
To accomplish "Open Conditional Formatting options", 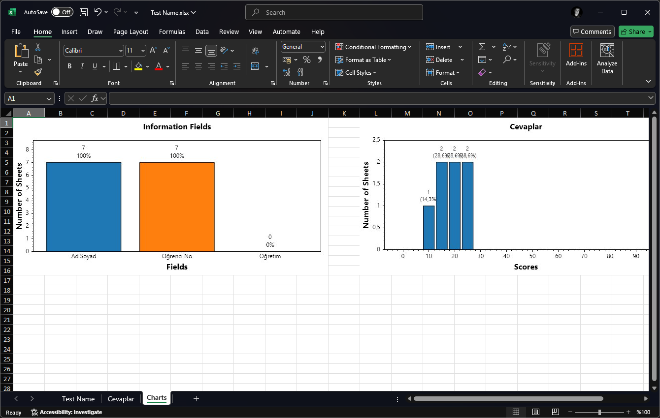I will [x=373, y=47].
